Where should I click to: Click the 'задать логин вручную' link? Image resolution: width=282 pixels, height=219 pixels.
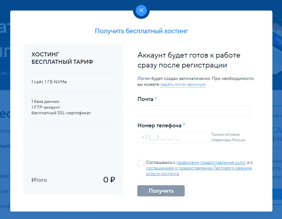tap(183, 84)
